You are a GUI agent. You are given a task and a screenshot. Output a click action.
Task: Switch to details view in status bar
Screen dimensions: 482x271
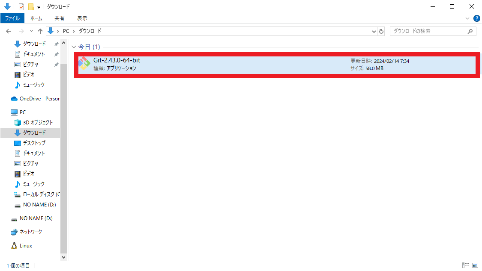[466, 265]
